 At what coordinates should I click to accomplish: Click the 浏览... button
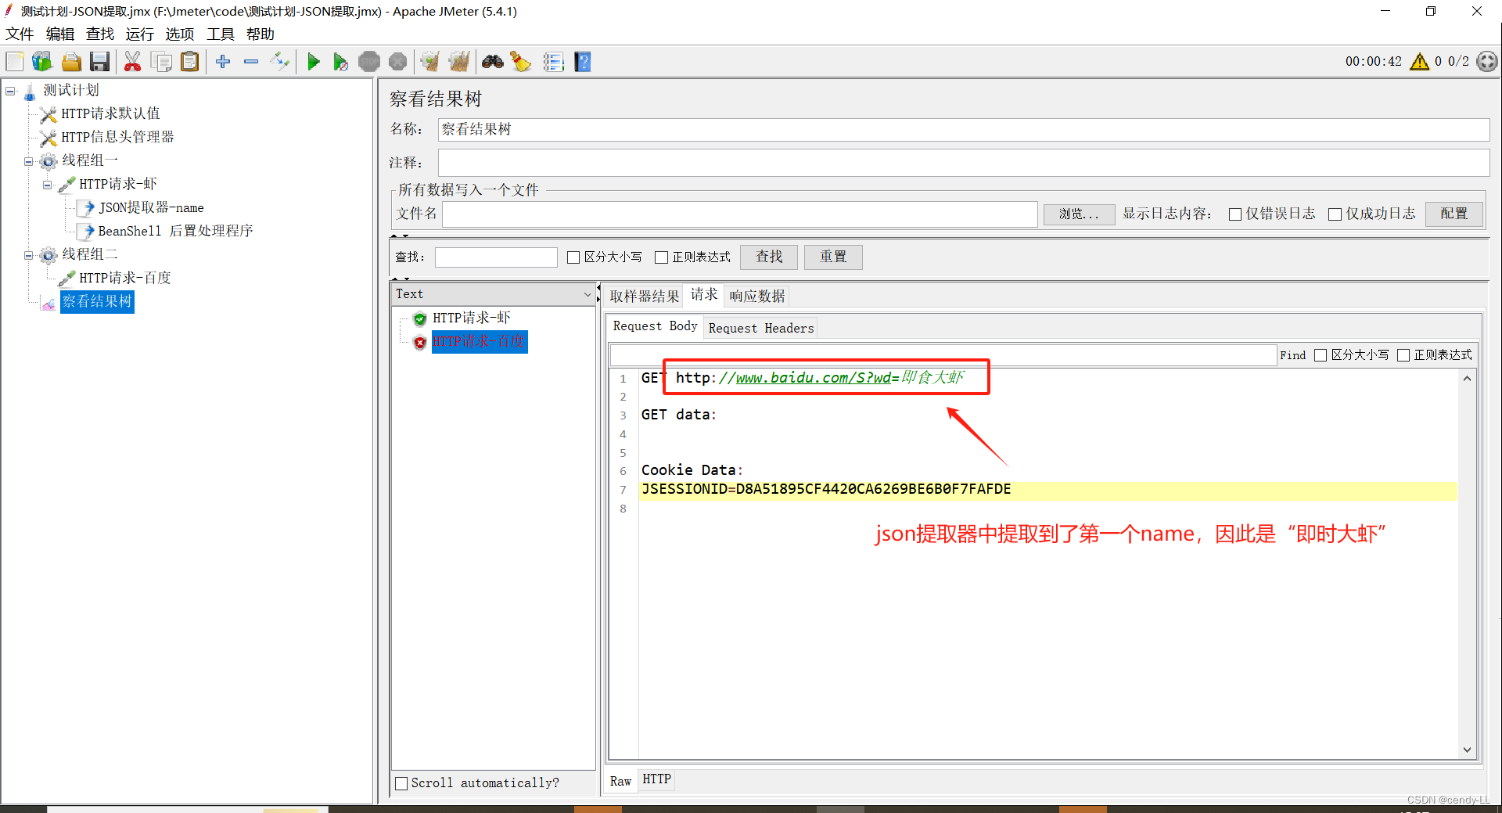pos(1079,214)
